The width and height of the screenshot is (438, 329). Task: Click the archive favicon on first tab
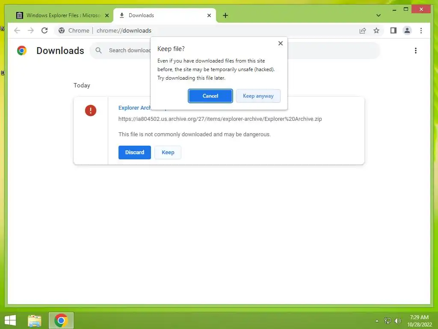(20, 15)
